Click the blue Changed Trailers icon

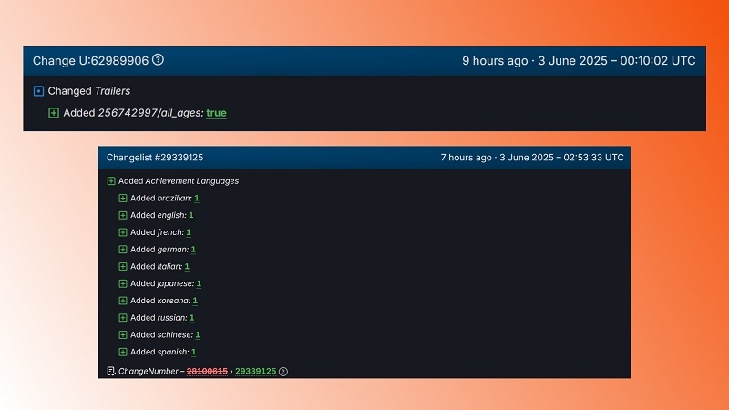(x=38, y=91)
